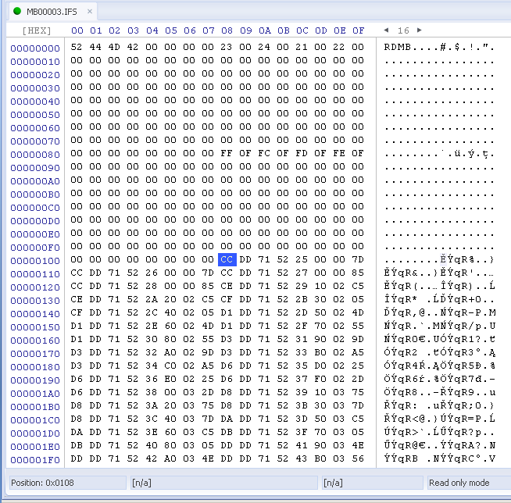Click byte 4E at end of row 000001E0
The image size is (511, 503).
tap(358, 445)
